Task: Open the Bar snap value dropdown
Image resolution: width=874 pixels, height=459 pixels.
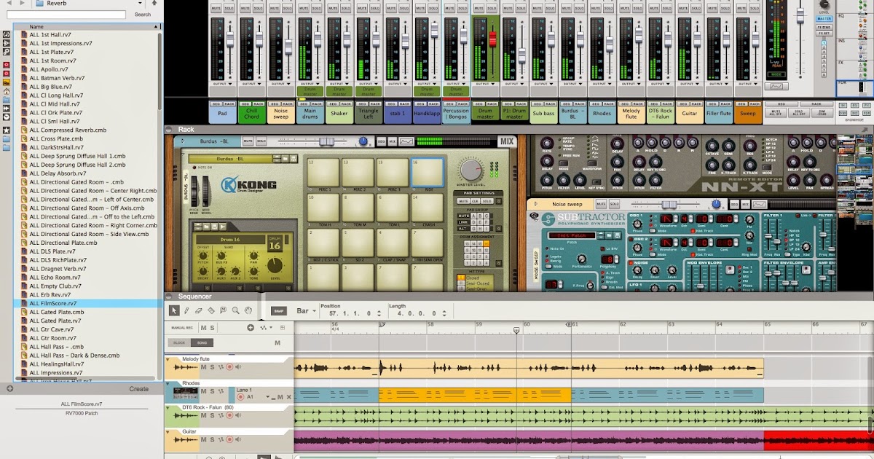Action: [307, 311]
